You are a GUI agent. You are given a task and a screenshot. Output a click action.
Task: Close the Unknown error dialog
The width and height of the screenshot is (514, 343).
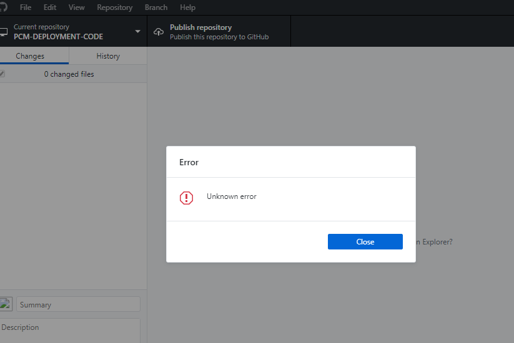click(x=365, y=241)
